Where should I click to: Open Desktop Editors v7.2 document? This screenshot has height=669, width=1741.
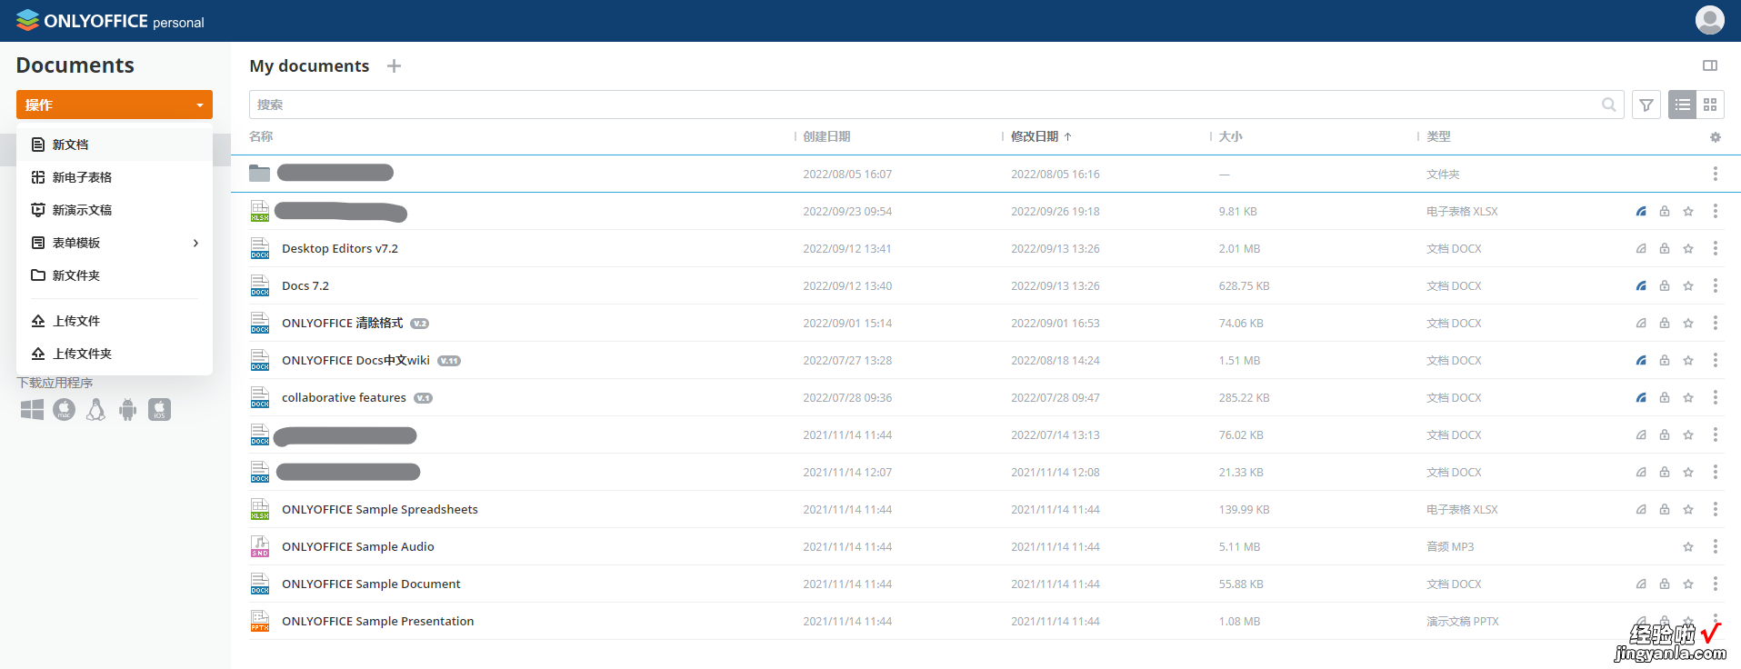point(340,248)
